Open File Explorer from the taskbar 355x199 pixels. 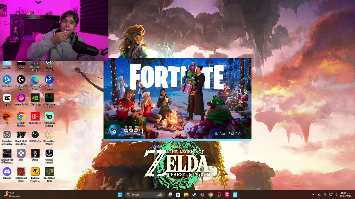(x=186, y=195)
